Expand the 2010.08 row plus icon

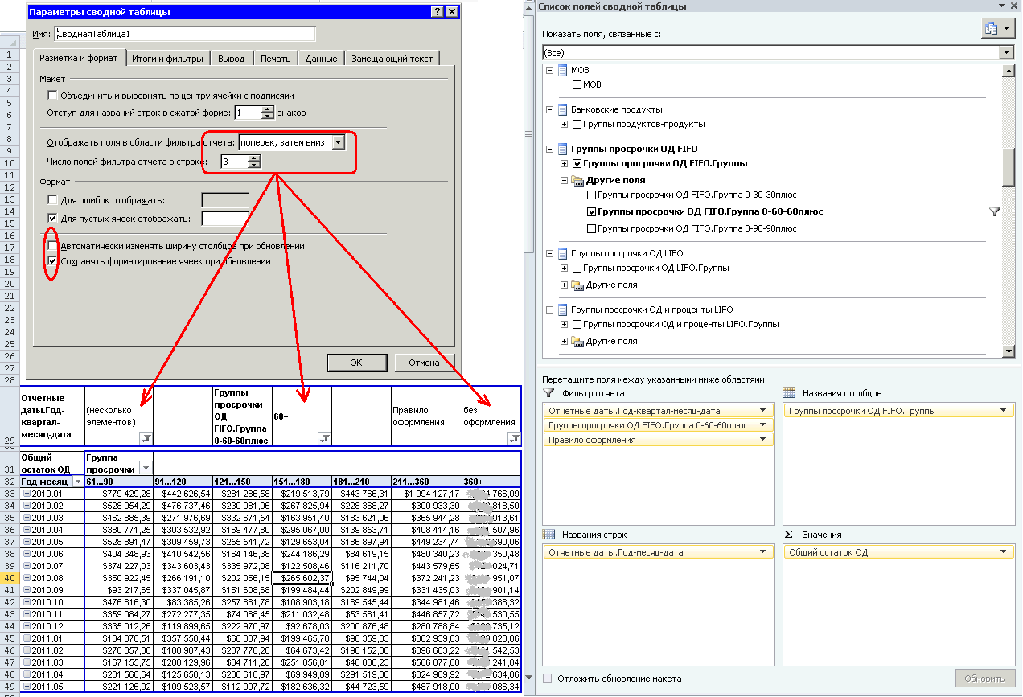click(27, 578)
